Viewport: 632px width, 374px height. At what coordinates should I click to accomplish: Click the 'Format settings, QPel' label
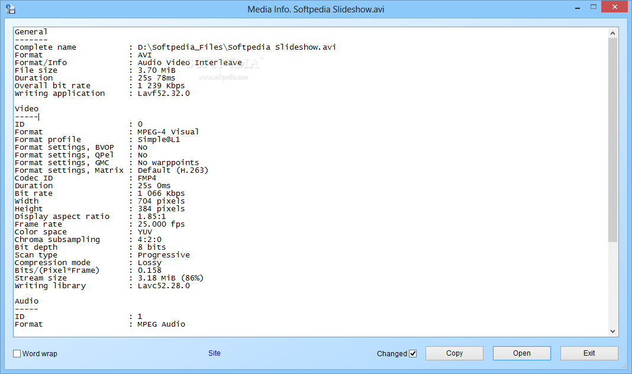65,155
